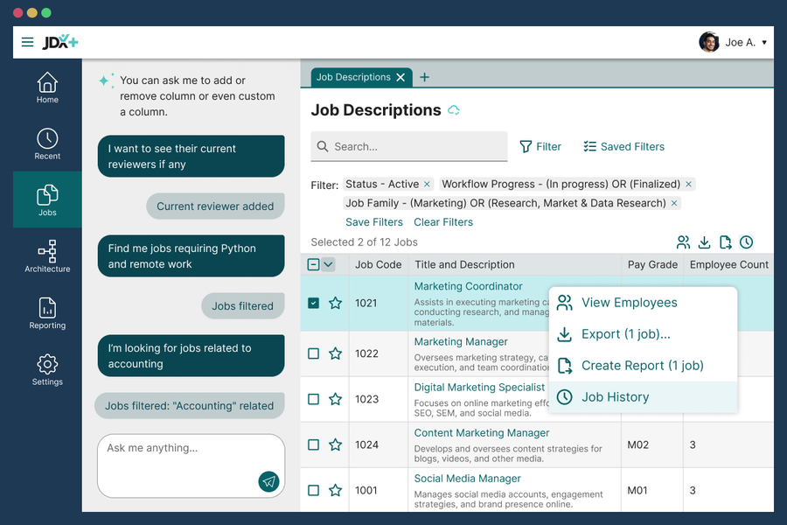Choose View Employees in context menu

tap(629, 303)
